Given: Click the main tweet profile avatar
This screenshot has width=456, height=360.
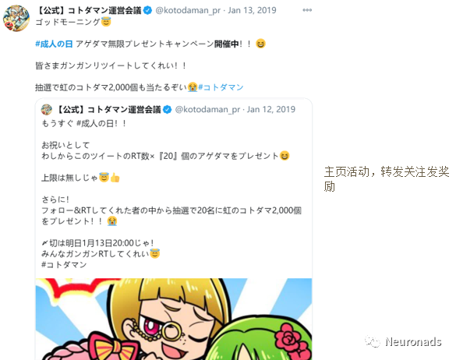Looking at the screenshot, I should tap(16, 18).
